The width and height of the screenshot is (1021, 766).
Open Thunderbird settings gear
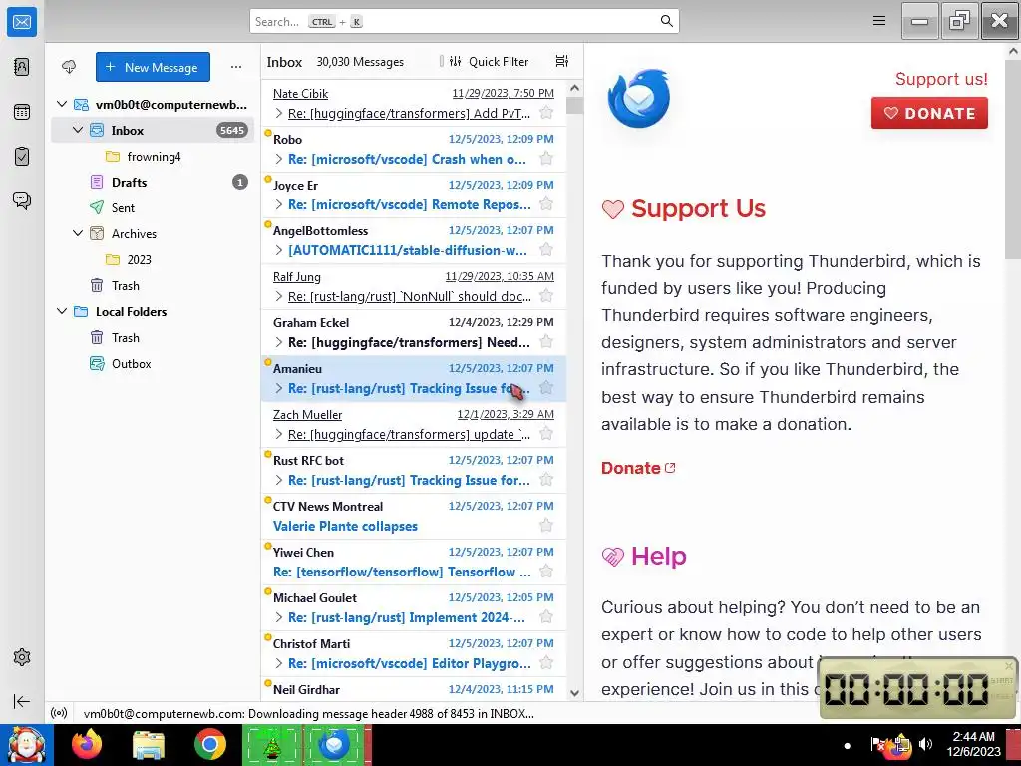(x=22, y=657)
